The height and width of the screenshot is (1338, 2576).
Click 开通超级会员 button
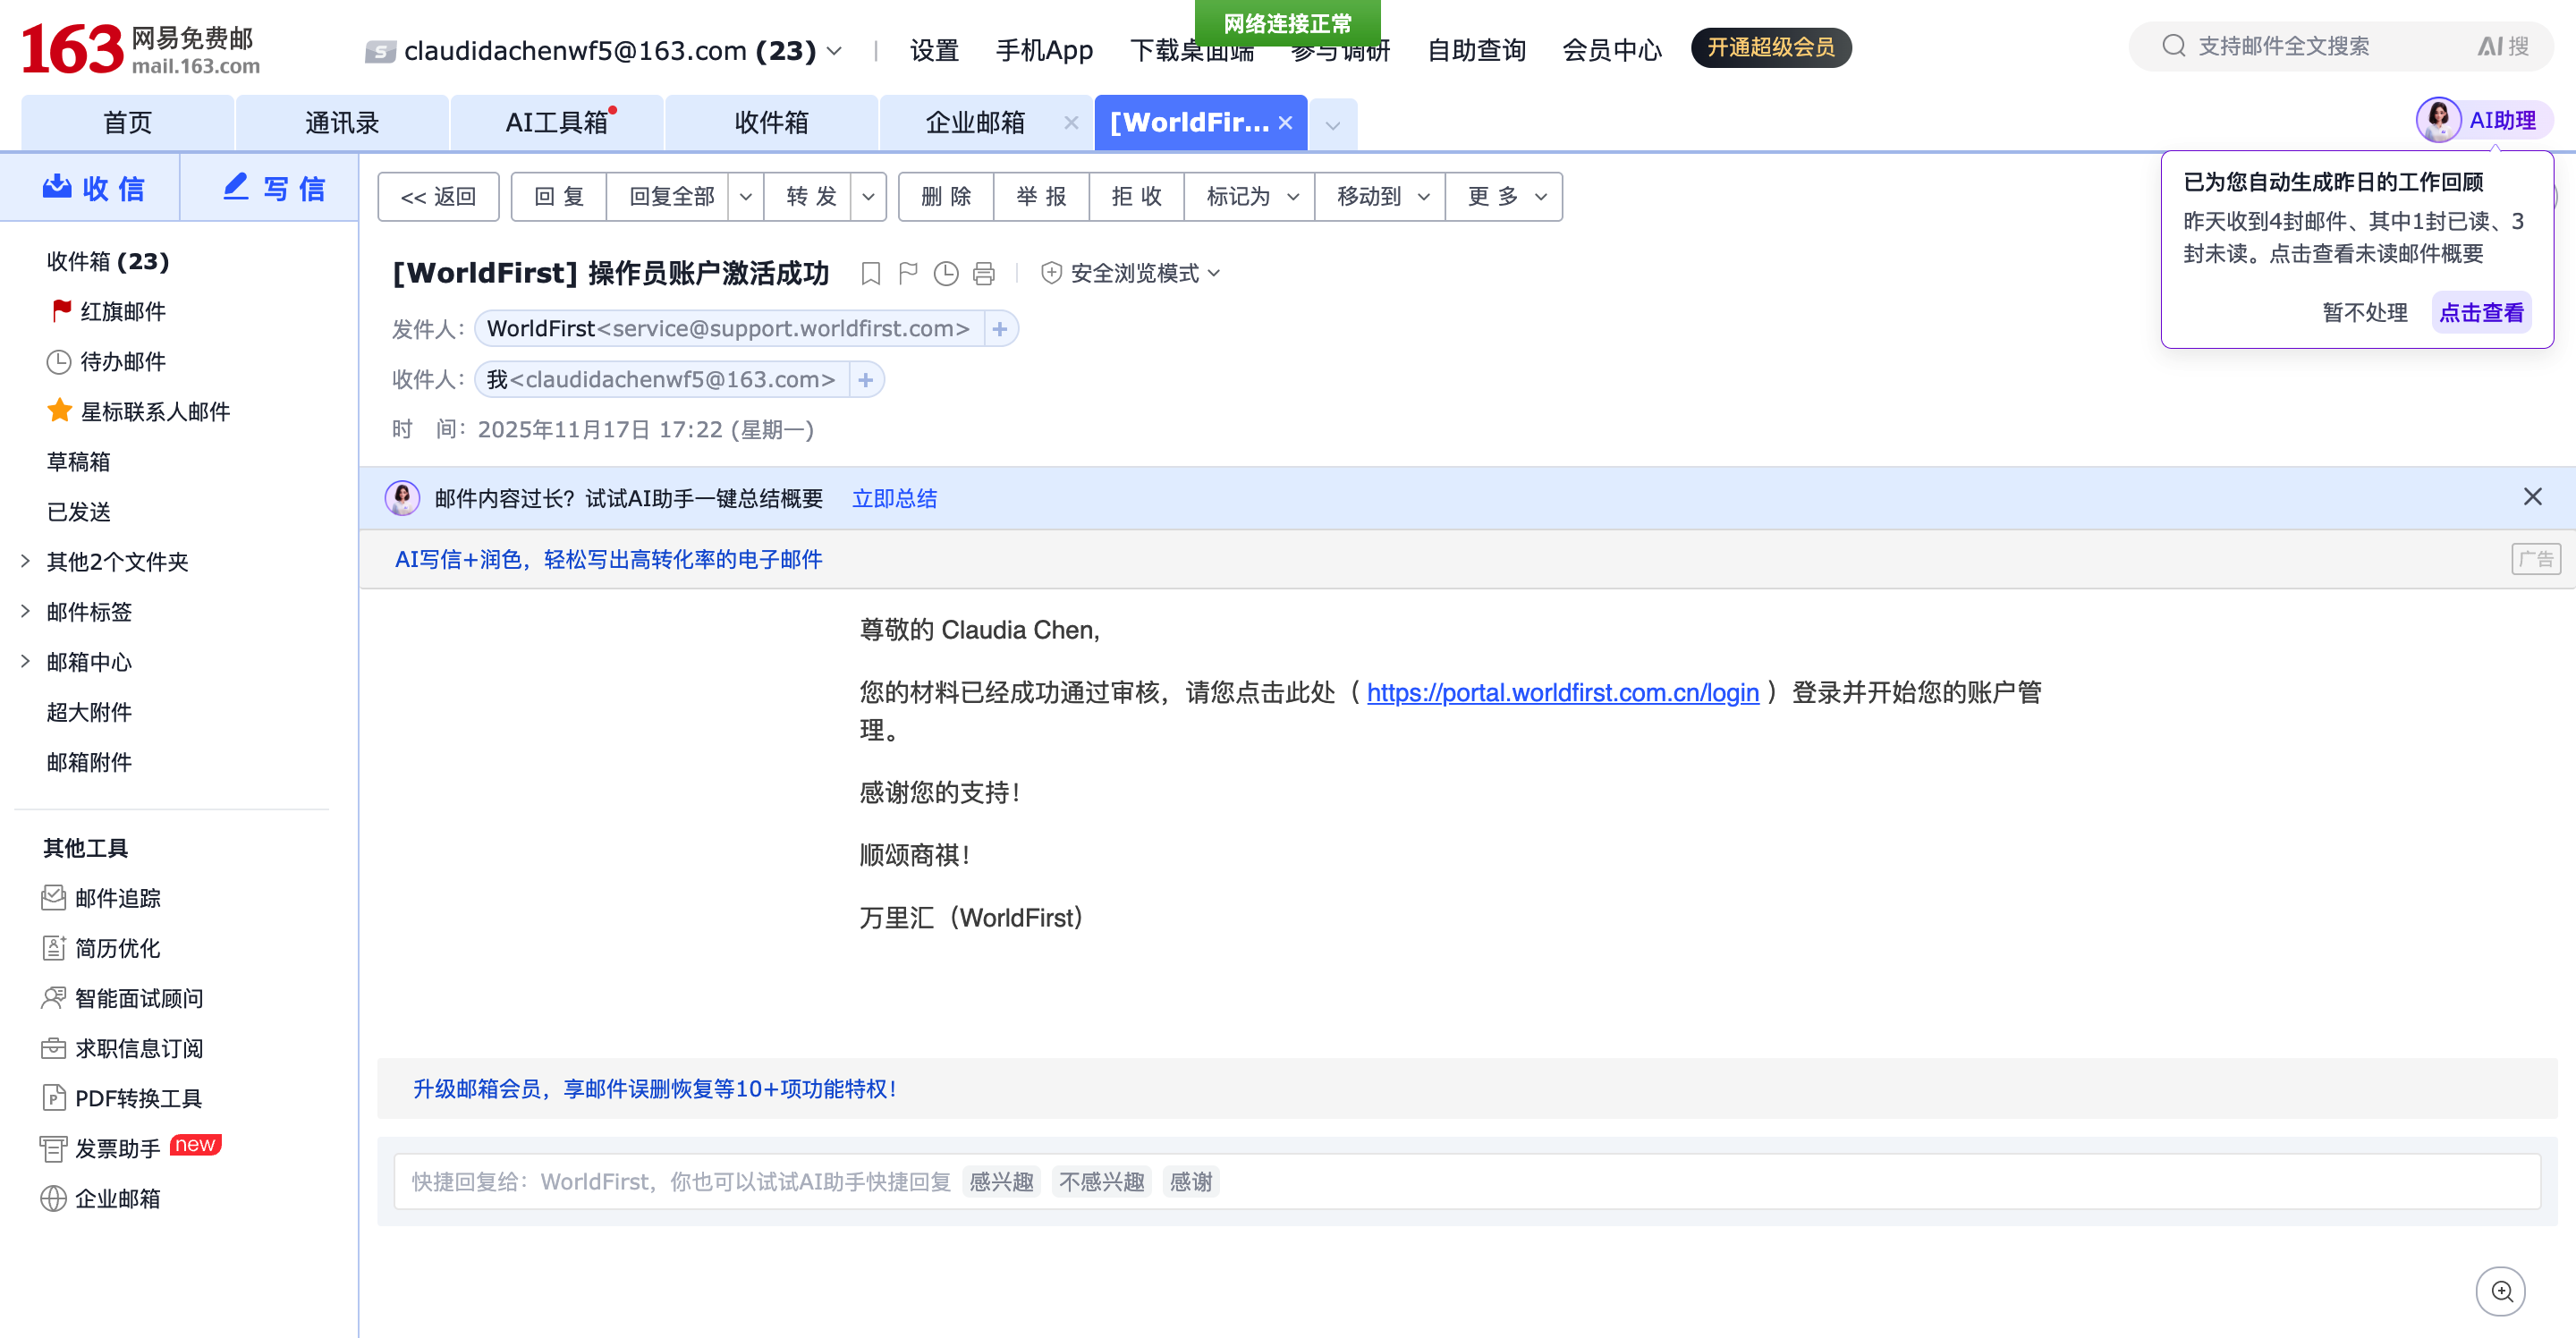(1770, 47)
